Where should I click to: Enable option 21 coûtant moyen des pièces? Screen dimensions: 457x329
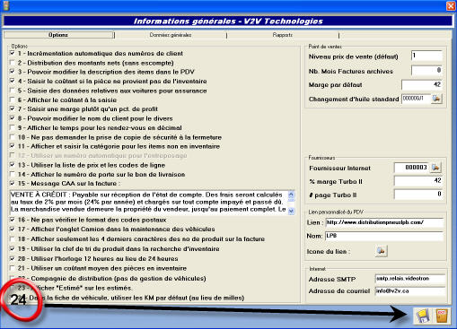click(x=13, y=268)
